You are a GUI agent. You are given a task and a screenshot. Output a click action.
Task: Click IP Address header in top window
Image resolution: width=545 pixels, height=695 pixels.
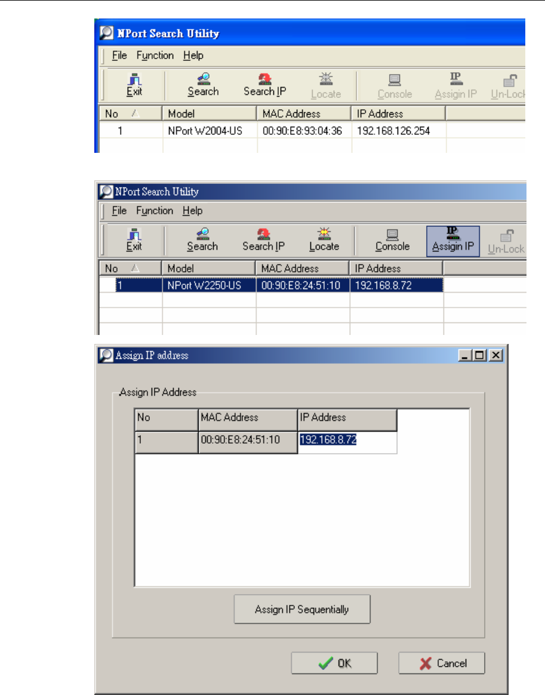coord(398,113)
